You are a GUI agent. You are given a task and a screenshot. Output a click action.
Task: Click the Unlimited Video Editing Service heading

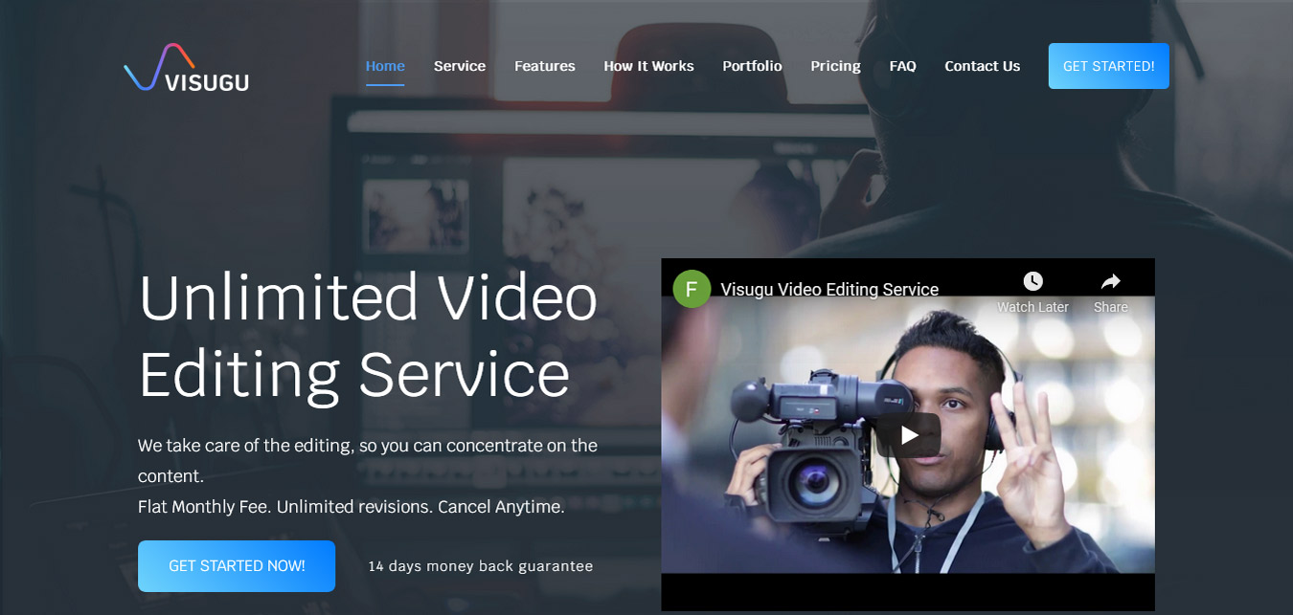[369, 335]
